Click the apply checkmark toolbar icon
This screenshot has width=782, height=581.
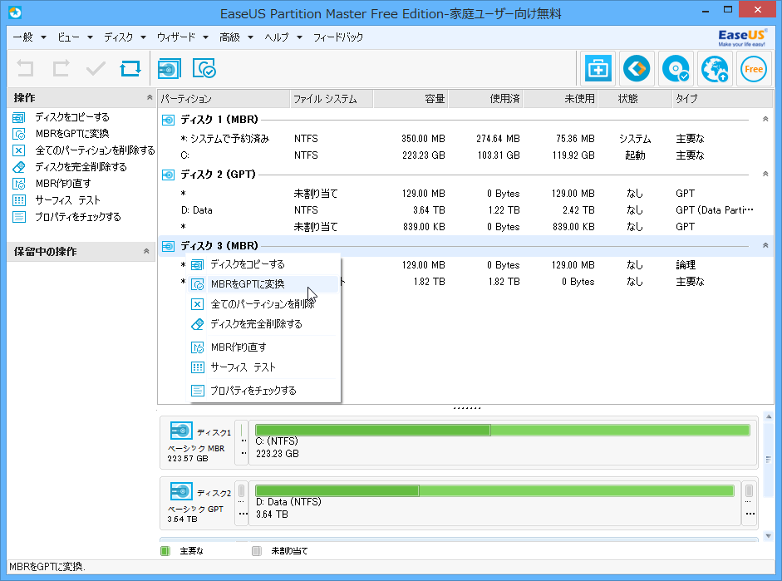coord(96,68)
